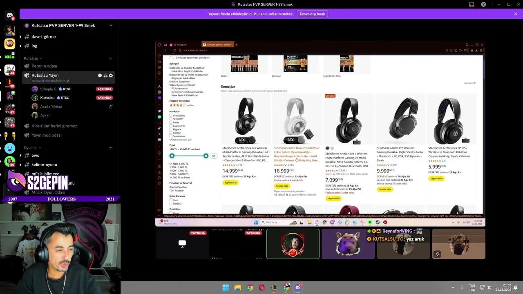Edit Bir kanal durumu belirle status
The image size is (523, 294).
click(50, 81)
